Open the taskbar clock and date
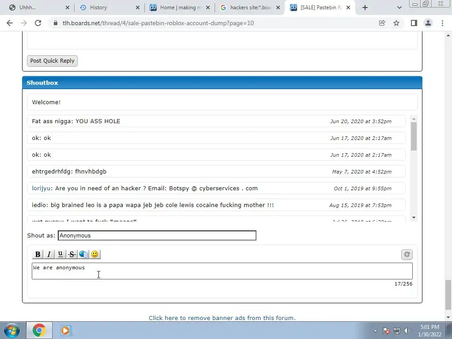This screenshot has height=339, width=452. point(429,331)
